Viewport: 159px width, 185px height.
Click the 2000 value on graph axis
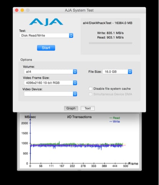pyautogui.click(x=25, y=123)
